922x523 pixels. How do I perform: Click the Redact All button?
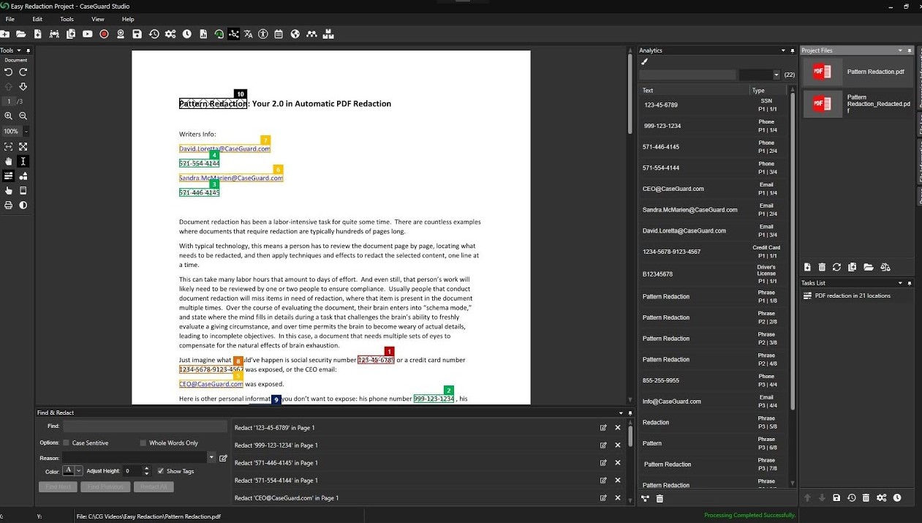[154, 486]
